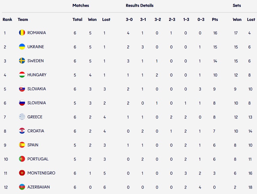Click the Croatia flag icon
The image size is (257, 194).
point(22,131)
